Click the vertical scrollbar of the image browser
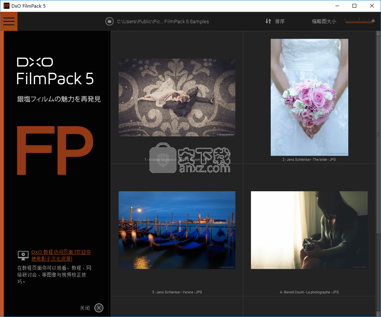The image size is (381, 317). tap(378, 134)
